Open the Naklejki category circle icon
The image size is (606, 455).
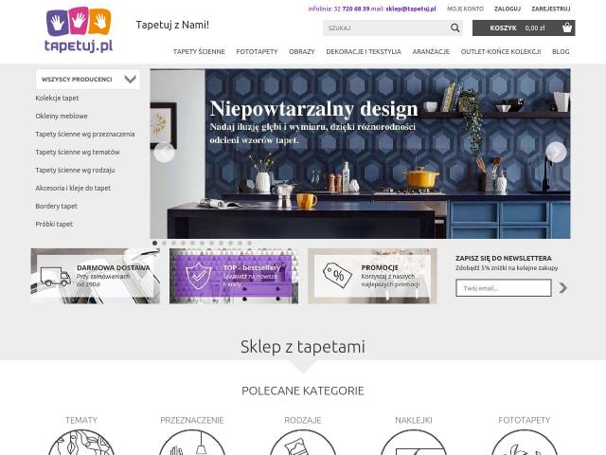pyautogui.click(x=414, y=443)
